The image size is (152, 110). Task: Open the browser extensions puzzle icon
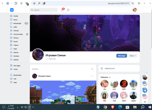[x=16, y=3]
